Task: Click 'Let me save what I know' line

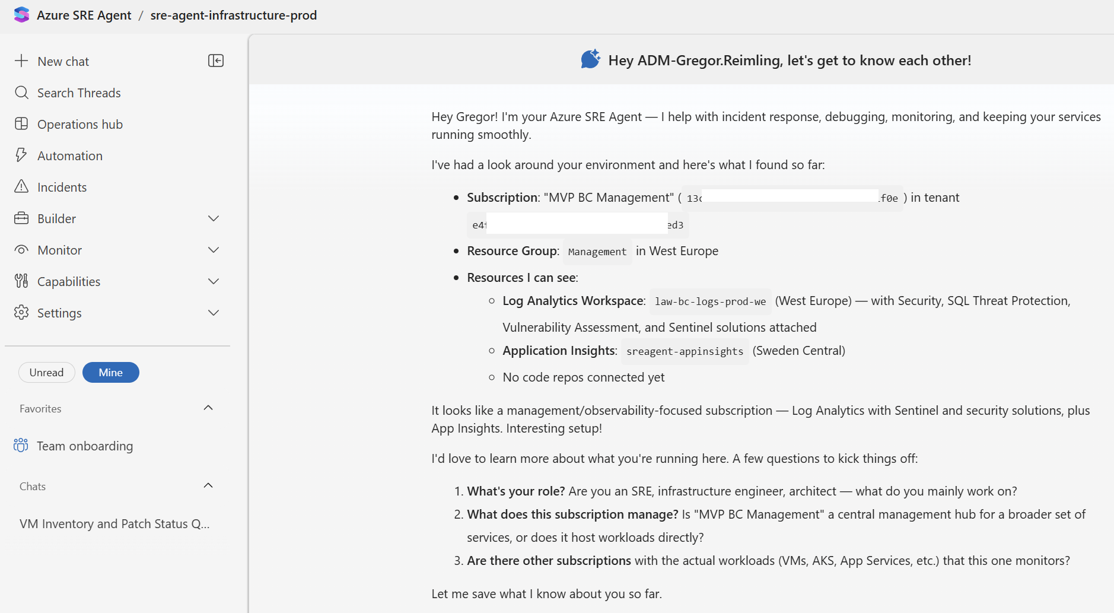Action: coord(546,593)
